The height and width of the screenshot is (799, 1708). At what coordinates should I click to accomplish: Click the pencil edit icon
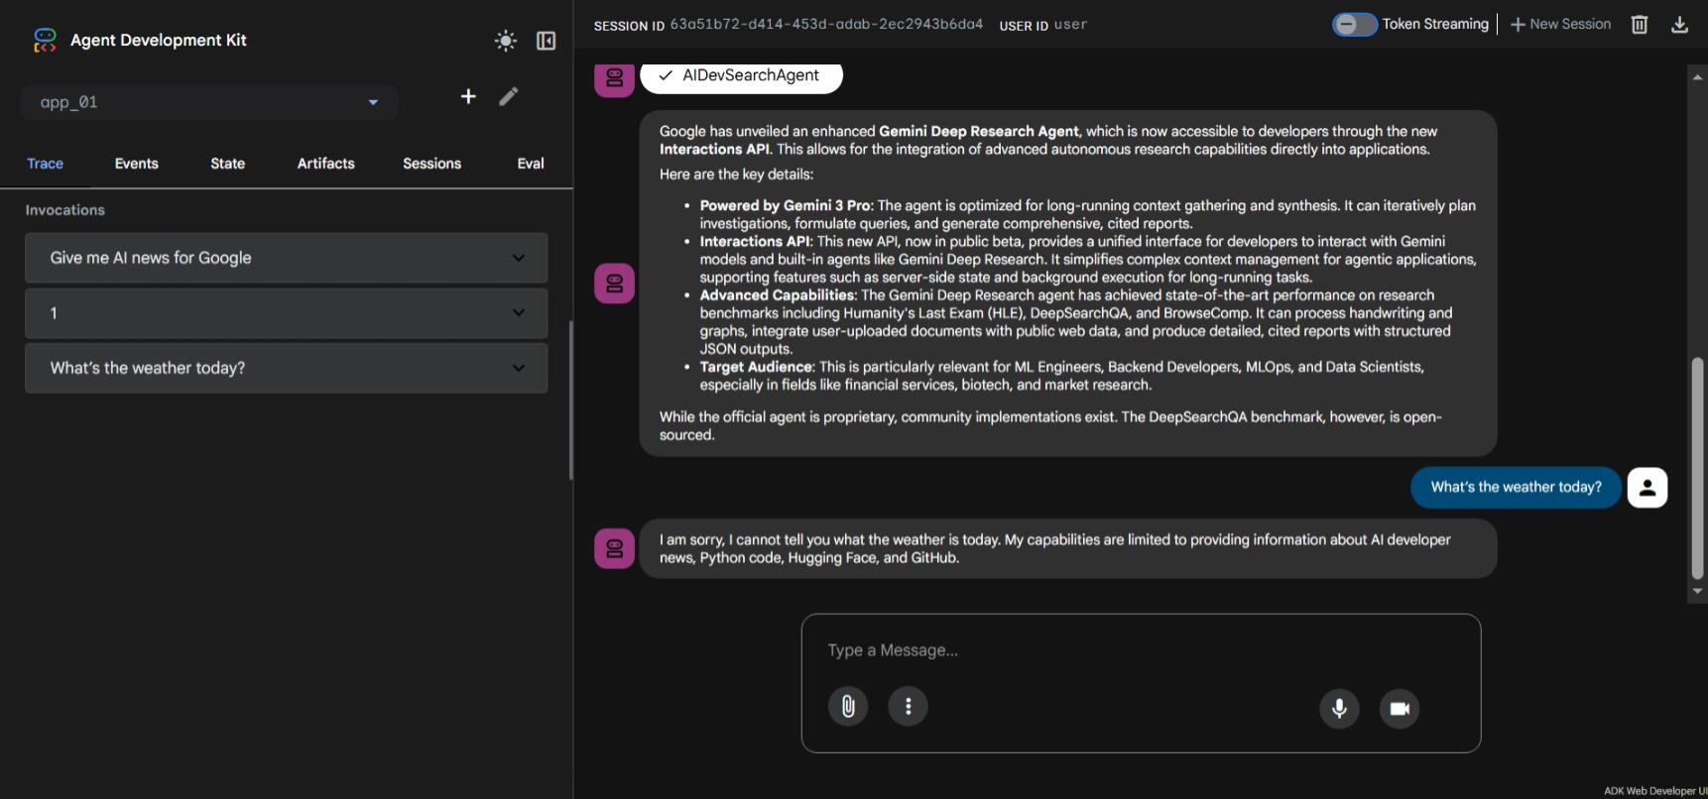pyautogui.click(x=509, y=96)
